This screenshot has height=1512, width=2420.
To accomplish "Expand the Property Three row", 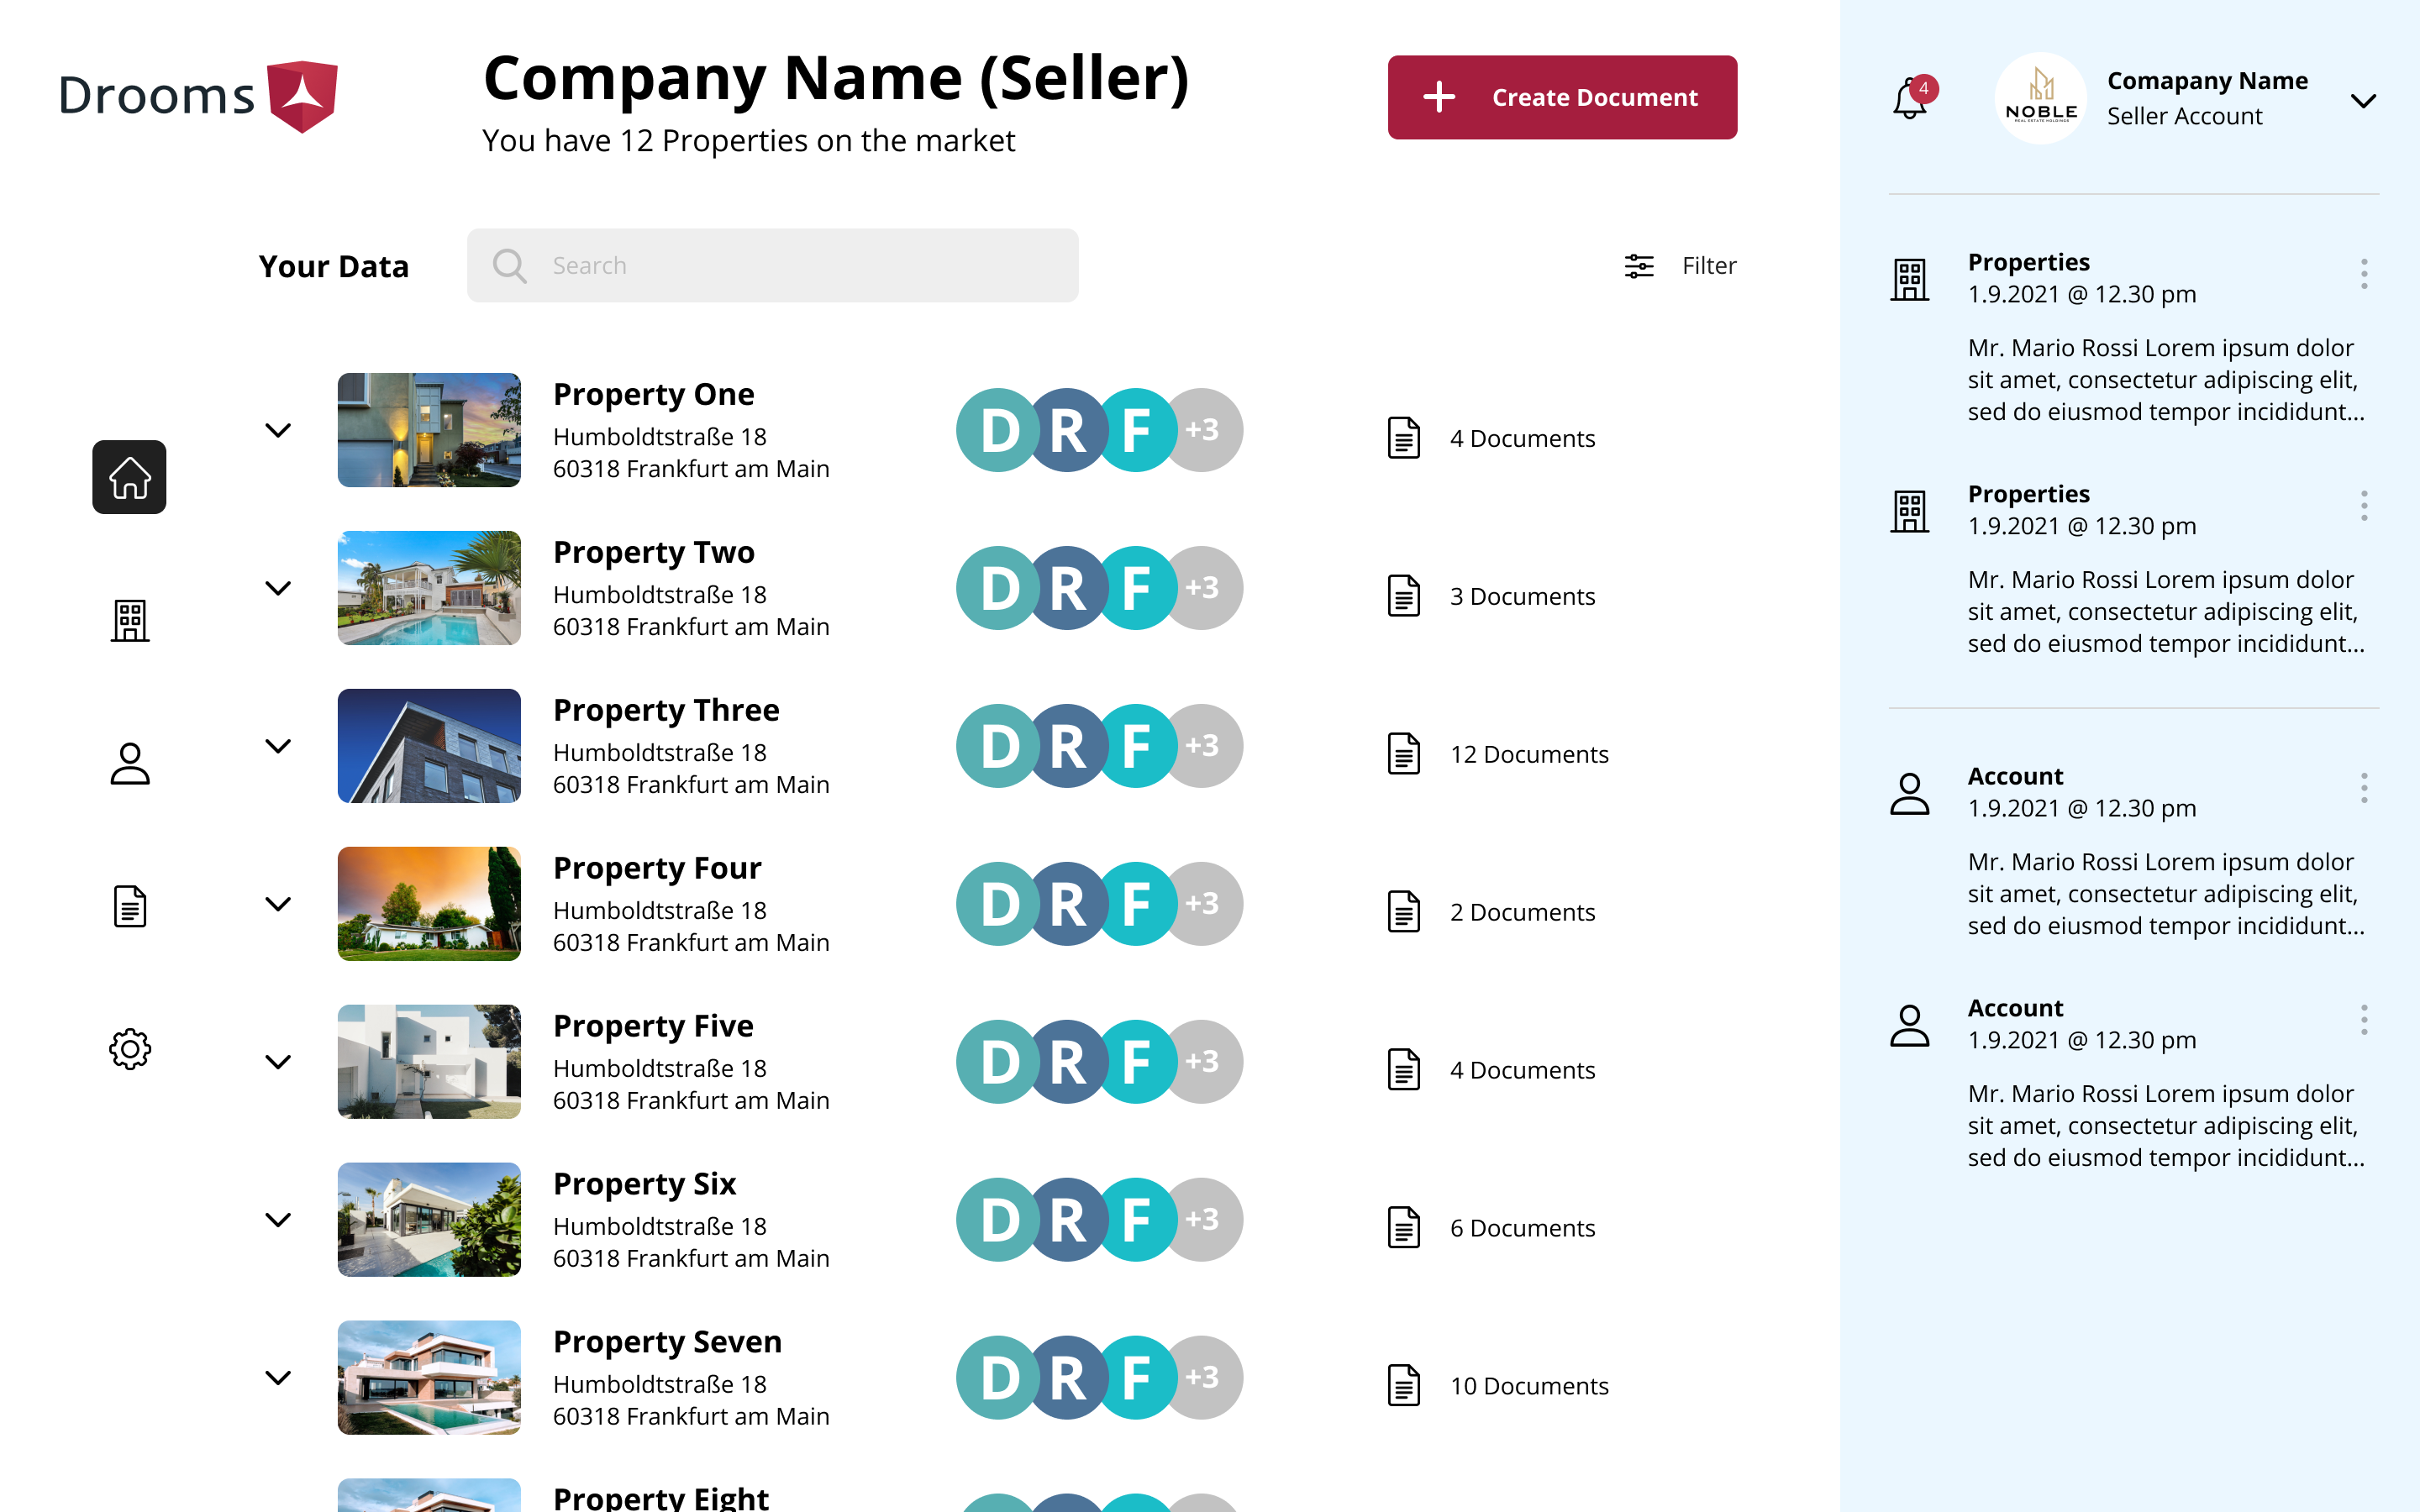I will click(x=278, y=746).
